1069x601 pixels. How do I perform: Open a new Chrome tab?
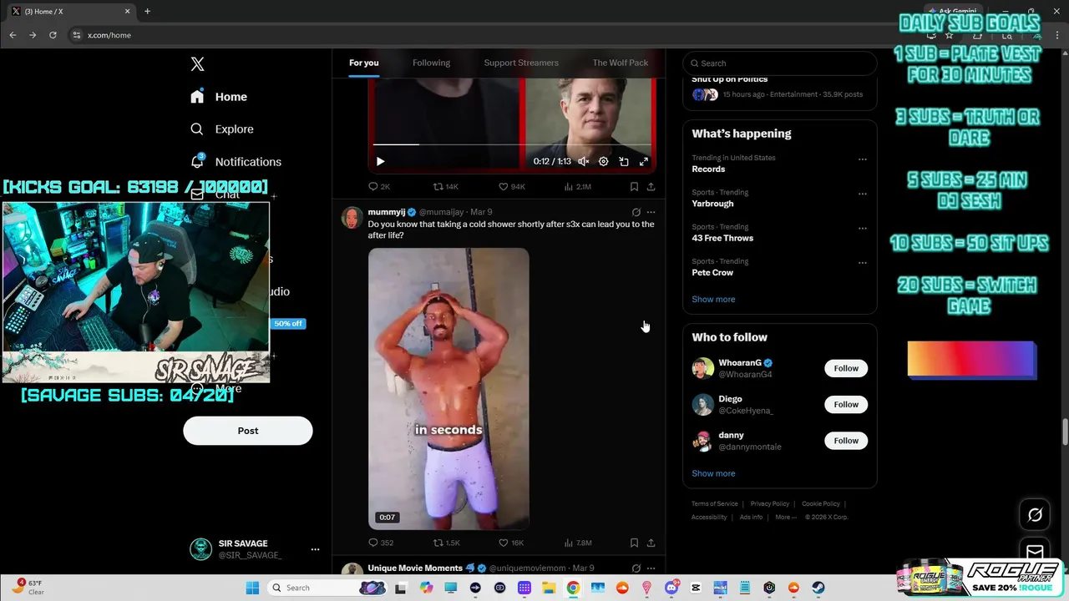click(147, 12)
